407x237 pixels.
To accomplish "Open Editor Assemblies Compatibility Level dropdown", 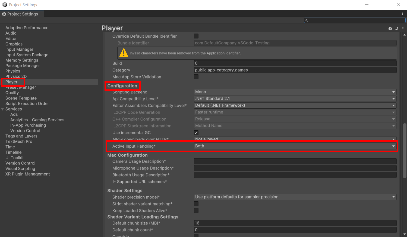I will [295, 105].
